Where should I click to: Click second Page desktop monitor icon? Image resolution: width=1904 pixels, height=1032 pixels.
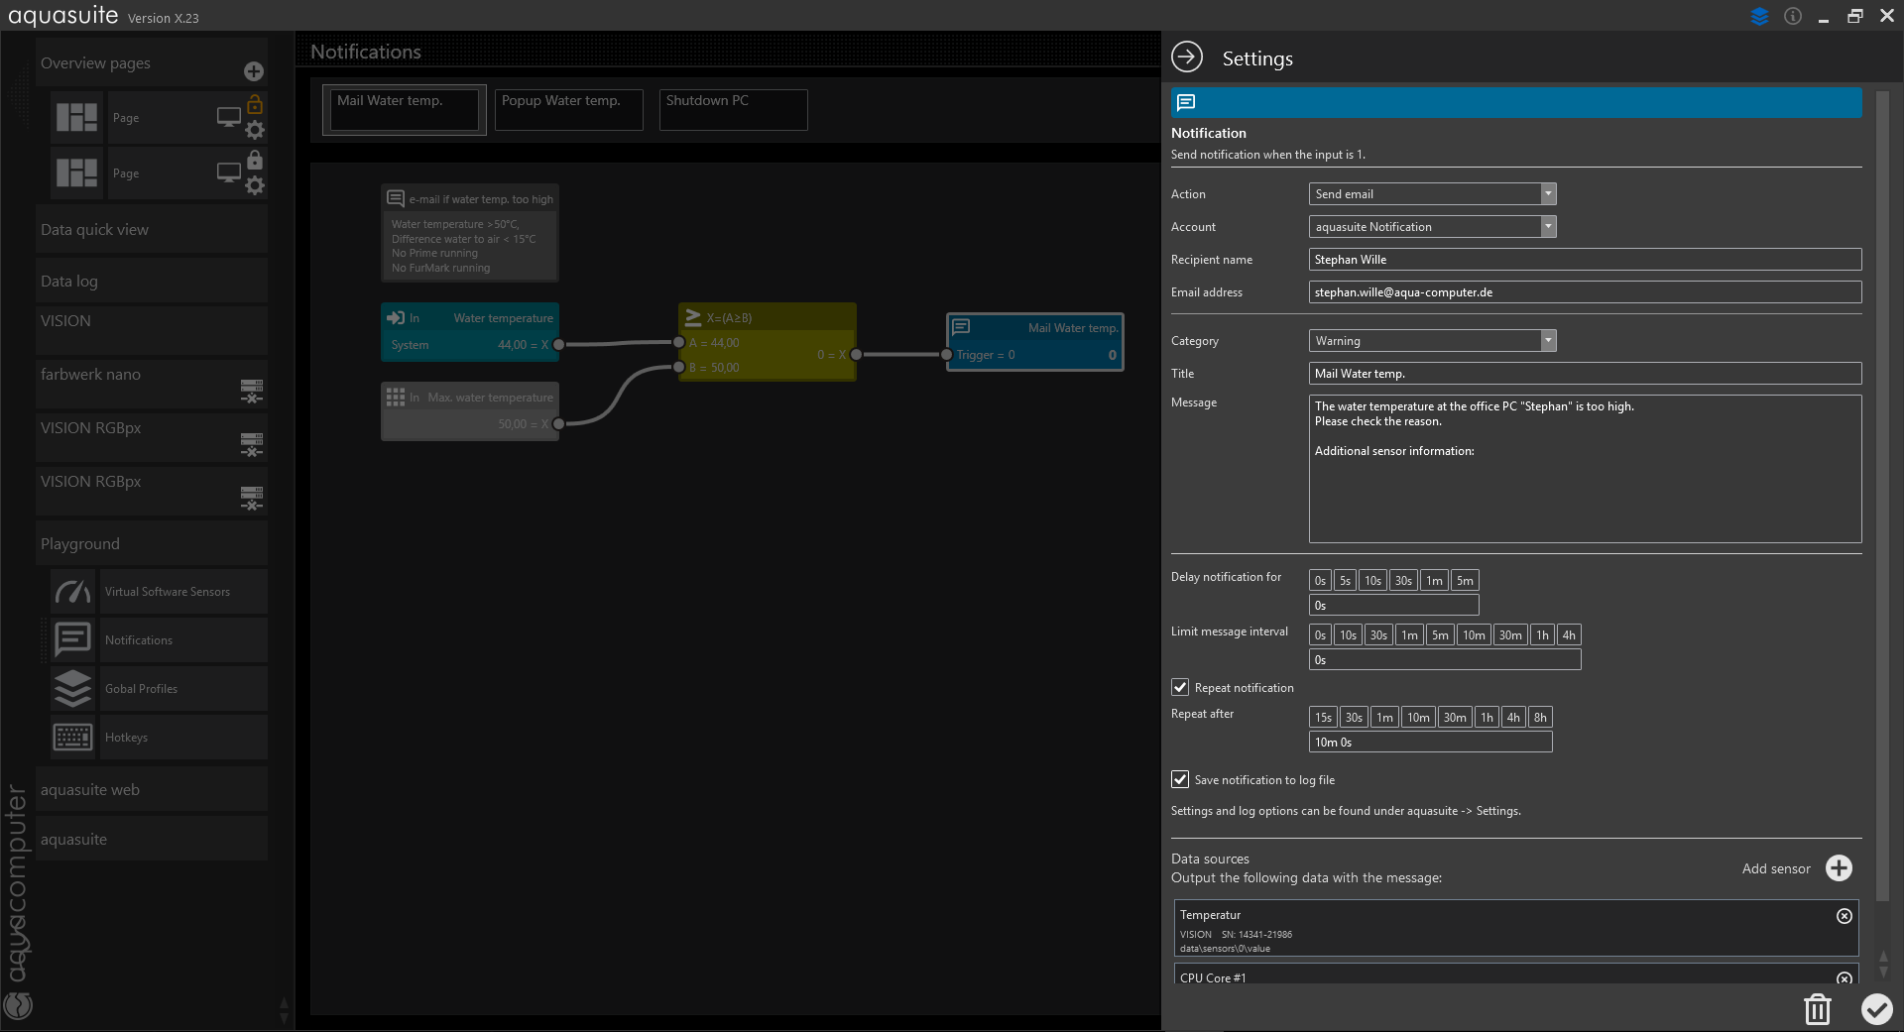pyautogui.click(x=229, y=172)
